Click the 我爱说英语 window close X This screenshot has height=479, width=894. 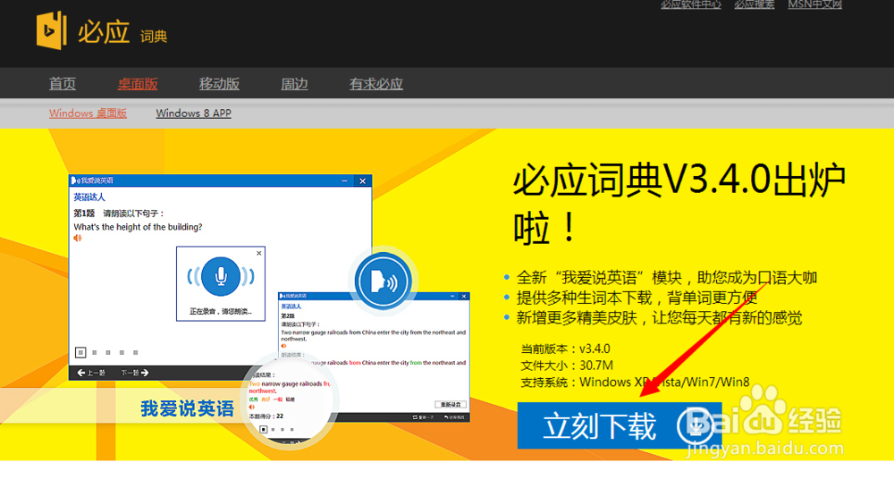[x=363, y=181]
